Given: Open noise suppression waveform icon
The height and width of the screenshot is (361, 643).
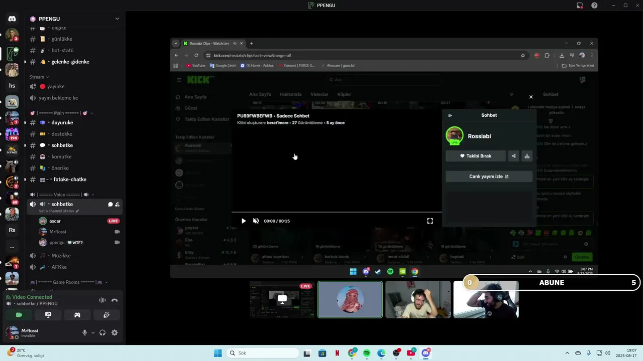Looking at the screenshot, I should (102, 300).
